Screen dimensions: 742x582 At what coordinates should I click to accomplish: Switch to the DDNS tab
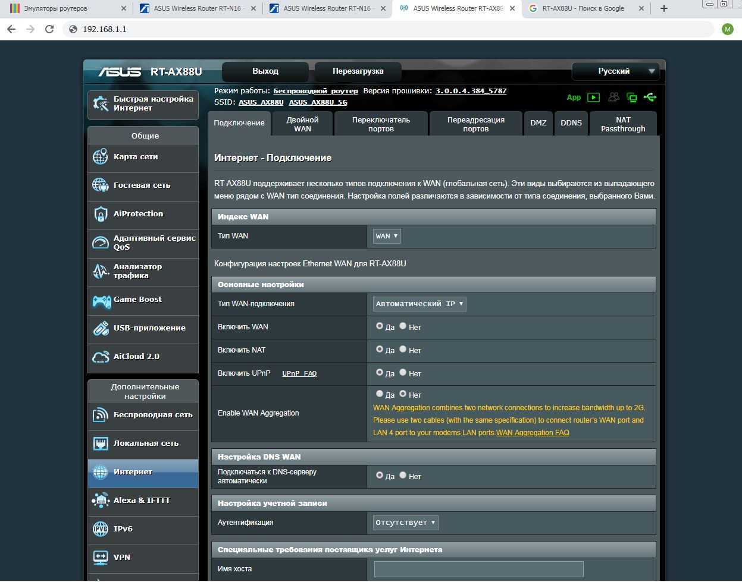click(571, 124)
